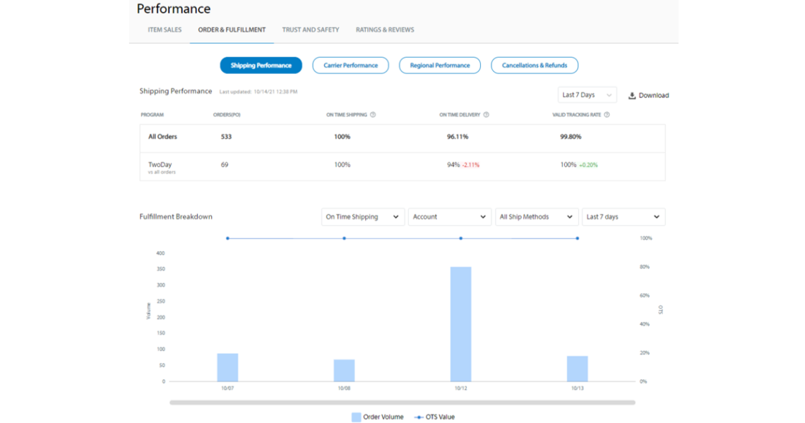The image size is (805, 423).
Task: Switch to the Order & Fulfillment tab
Action: [x=231, y=30]
